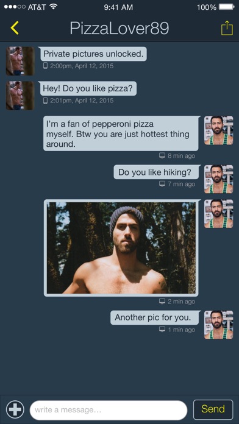Focus the write a message field
Image resolution: width=239 pixels, height=424 pixels.
coord(109,410)
